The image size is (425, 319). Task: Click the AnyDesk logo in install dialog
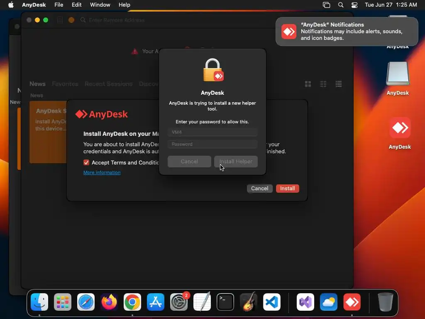coord(101,114)
